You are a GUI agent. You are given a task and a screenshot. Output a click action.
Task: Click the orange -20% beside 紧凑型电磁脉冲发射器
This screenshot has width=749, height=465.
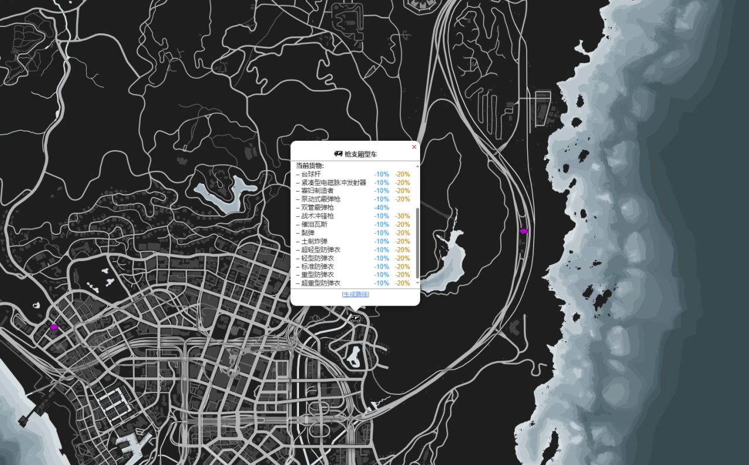403,182
